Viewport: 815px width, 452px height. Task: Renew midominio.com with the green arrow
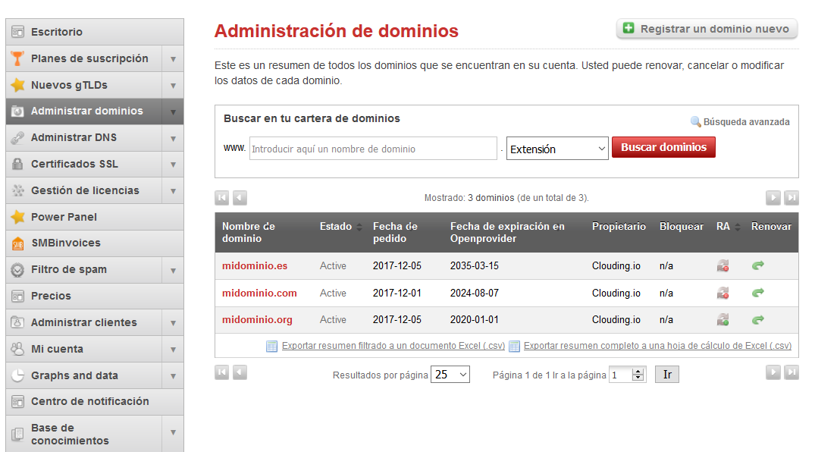pyautogui.click(x=758, y=293)
